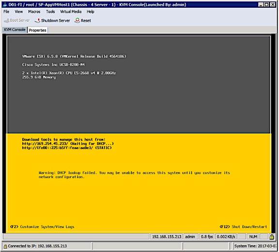Click the NUM indicator in status bar
This screenshot has width=279, height=252.
point(253,236)
